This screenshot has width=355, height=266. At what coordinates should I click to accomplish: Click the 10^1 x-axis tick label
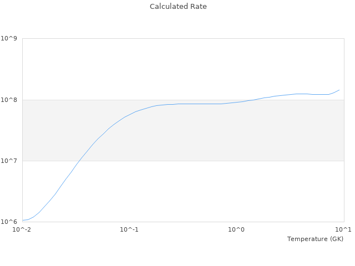pos(343,229)
